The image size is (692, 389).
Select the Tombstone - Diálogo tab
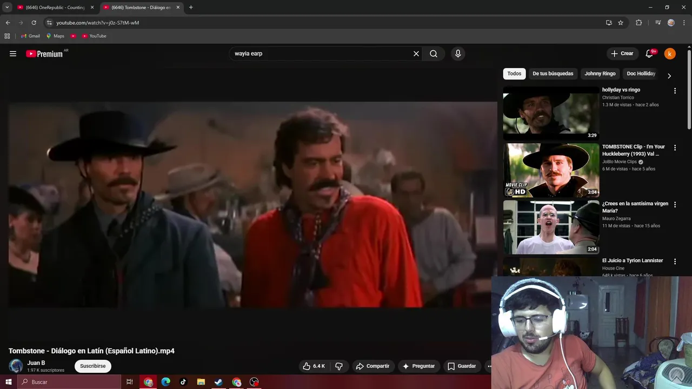pyautogui.click(x=141, y=8)
